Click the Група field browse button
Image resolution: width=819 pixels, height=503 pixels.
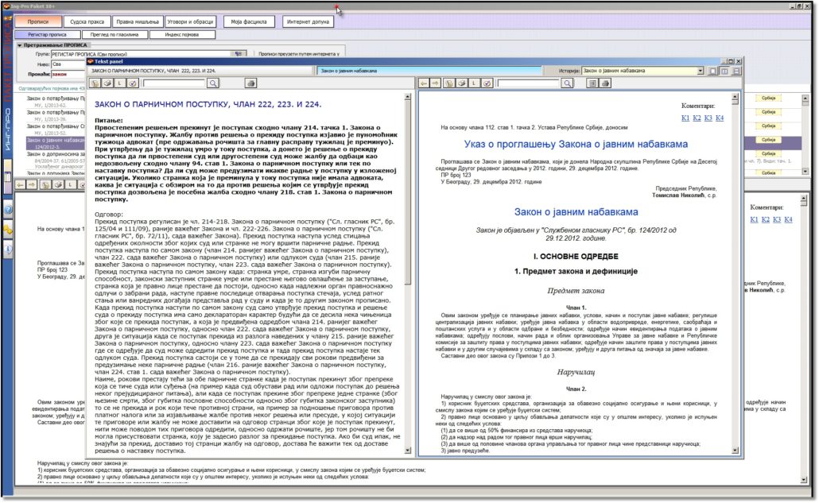click(x=239, y=54)
